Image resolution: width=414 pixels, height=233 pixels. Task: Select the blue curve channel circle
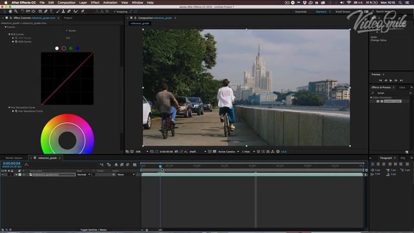click(78, 49)
